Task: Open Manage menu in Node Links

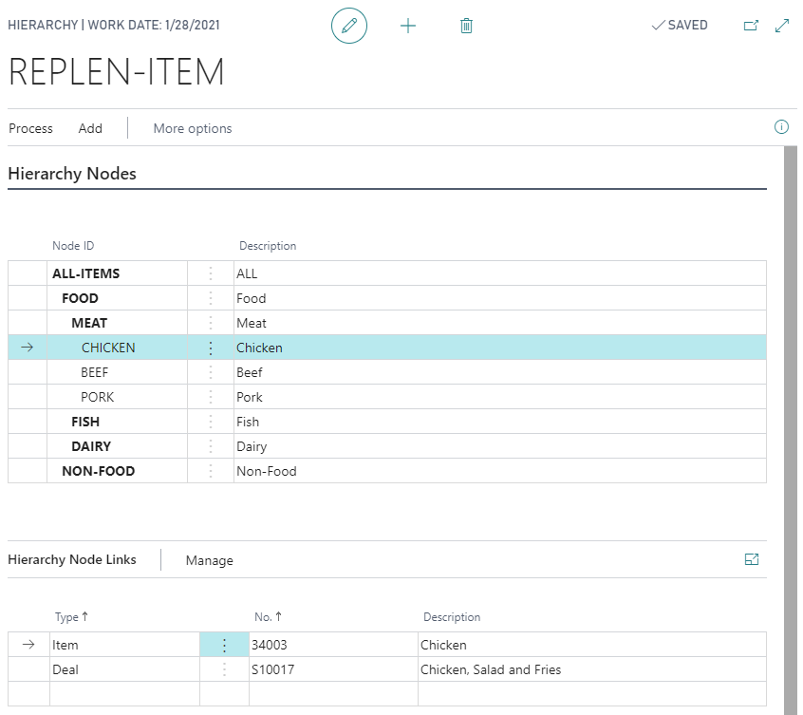Action: click(x=209, y=560)
